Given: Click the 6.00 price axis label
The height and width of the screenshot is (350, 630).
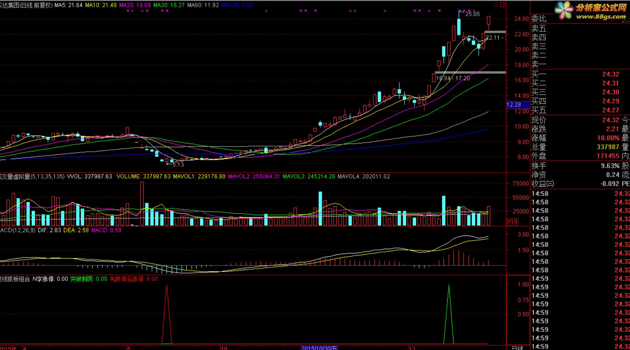Looking at the screenshot, I should click(523, 157).
